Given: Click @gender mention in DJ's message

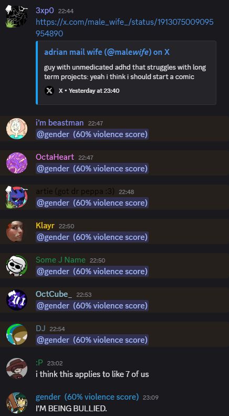Looking at the screenshot, I should pos(92,340).
